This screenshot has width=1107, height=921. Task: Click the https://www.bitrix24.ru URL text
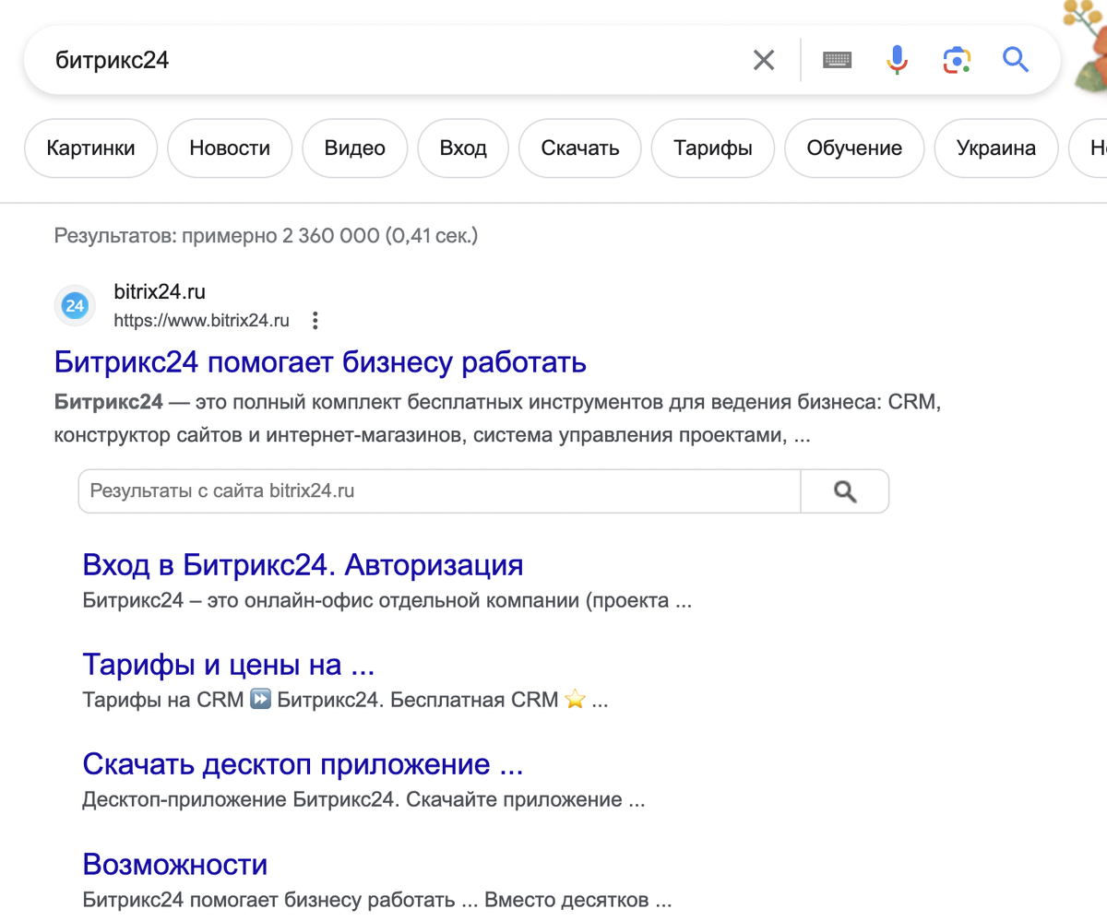(x=201, y=321)
